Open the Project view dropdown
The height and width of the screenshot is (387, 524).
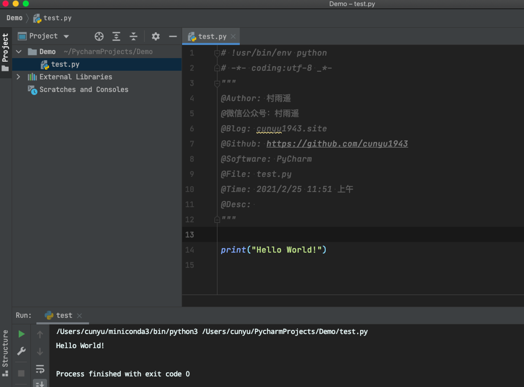43,36
